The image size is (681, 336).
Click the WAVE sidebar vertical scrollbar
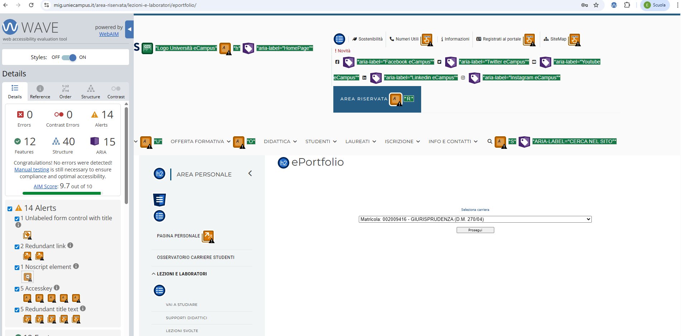coord(126,154)
